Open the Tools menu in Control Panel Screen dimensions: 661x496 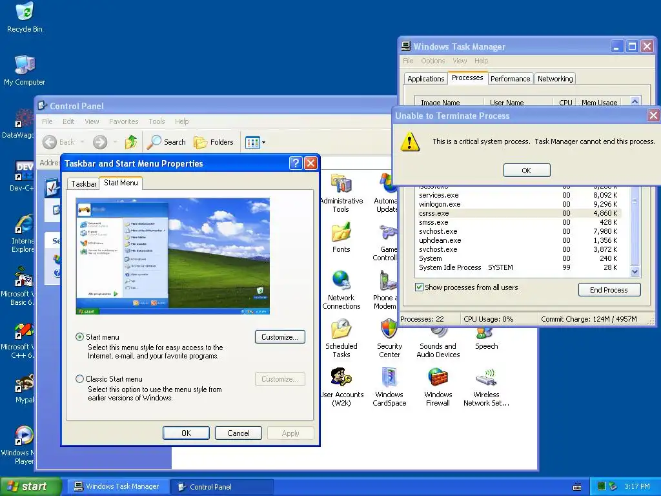click(x=156, y=121)
